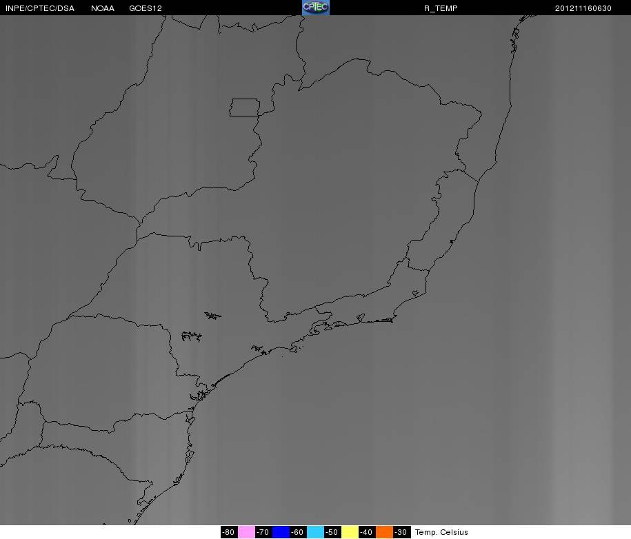The image size is (631, 539).
Task: Click the small rectangular Distrito Federal outline
Action: pyautogui.click(x=245, y=108)
